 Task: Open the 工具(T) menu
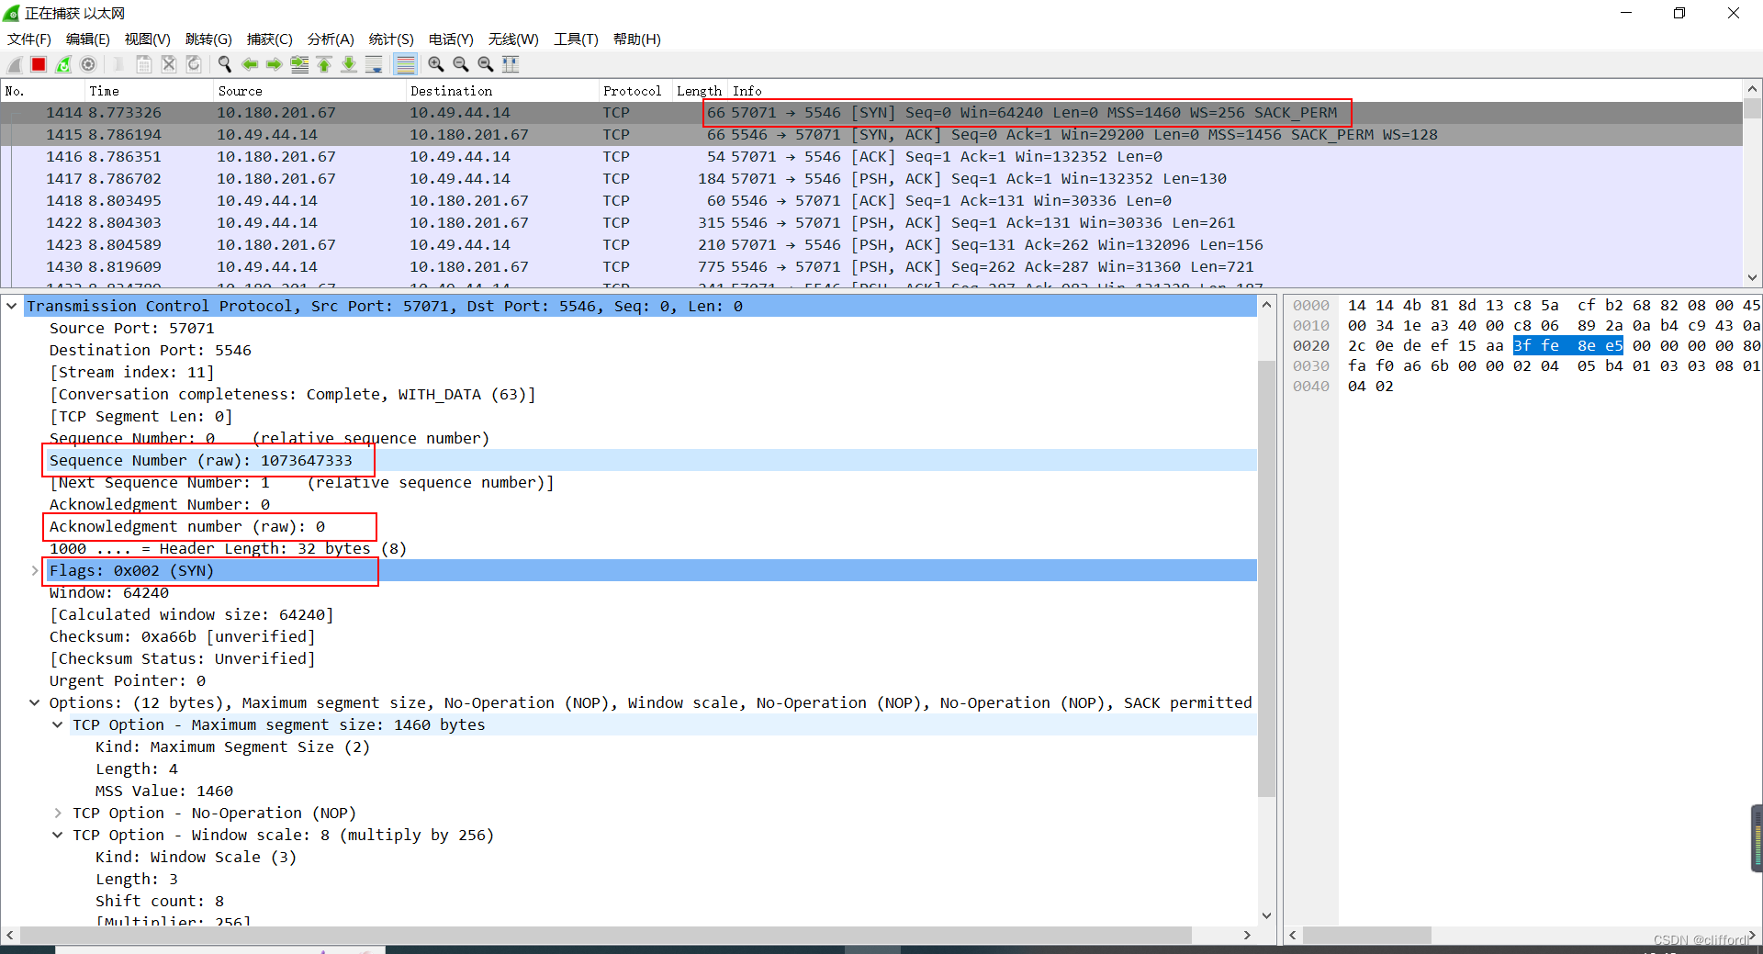pyautogui.click(x=576, y=39)
